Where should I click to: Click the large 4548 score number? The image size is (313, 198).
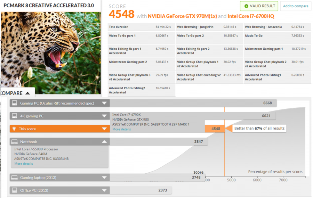click(122, 14)
